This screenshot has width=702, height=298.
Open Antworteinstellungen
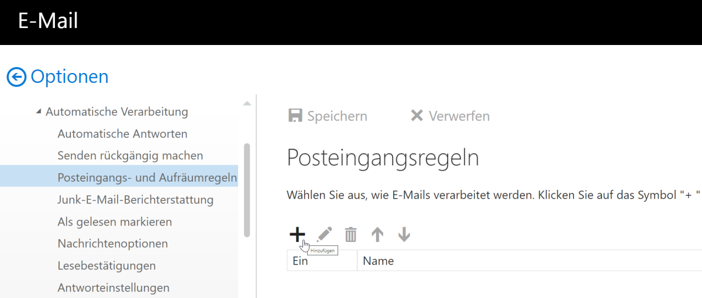pos(113,287)
